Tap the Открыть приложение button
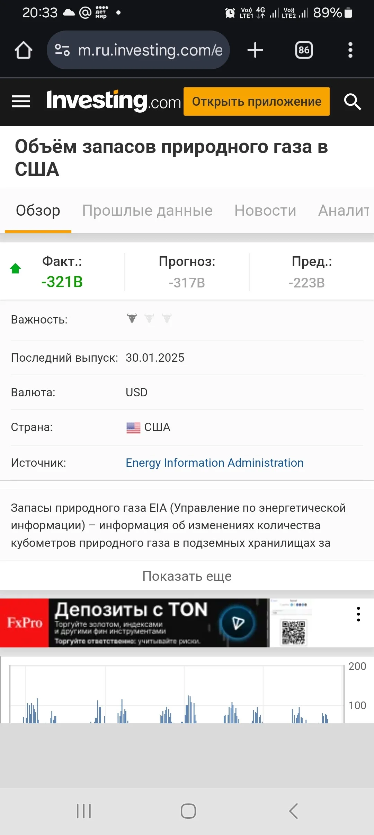The image size is (374, 835). pyautogui.click(x=257, y=101)
